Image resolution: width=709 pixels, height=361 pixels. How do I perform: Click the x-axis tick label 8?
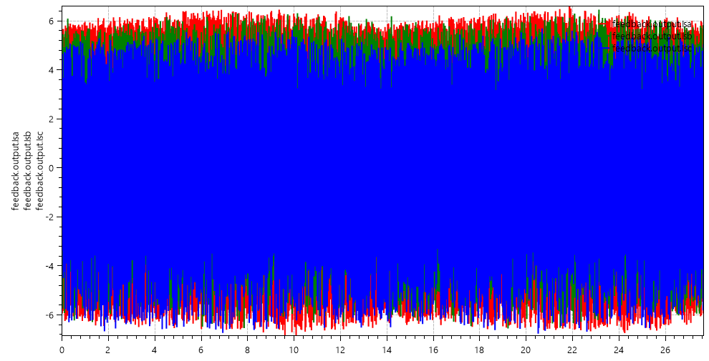click(x=247, y=350)
